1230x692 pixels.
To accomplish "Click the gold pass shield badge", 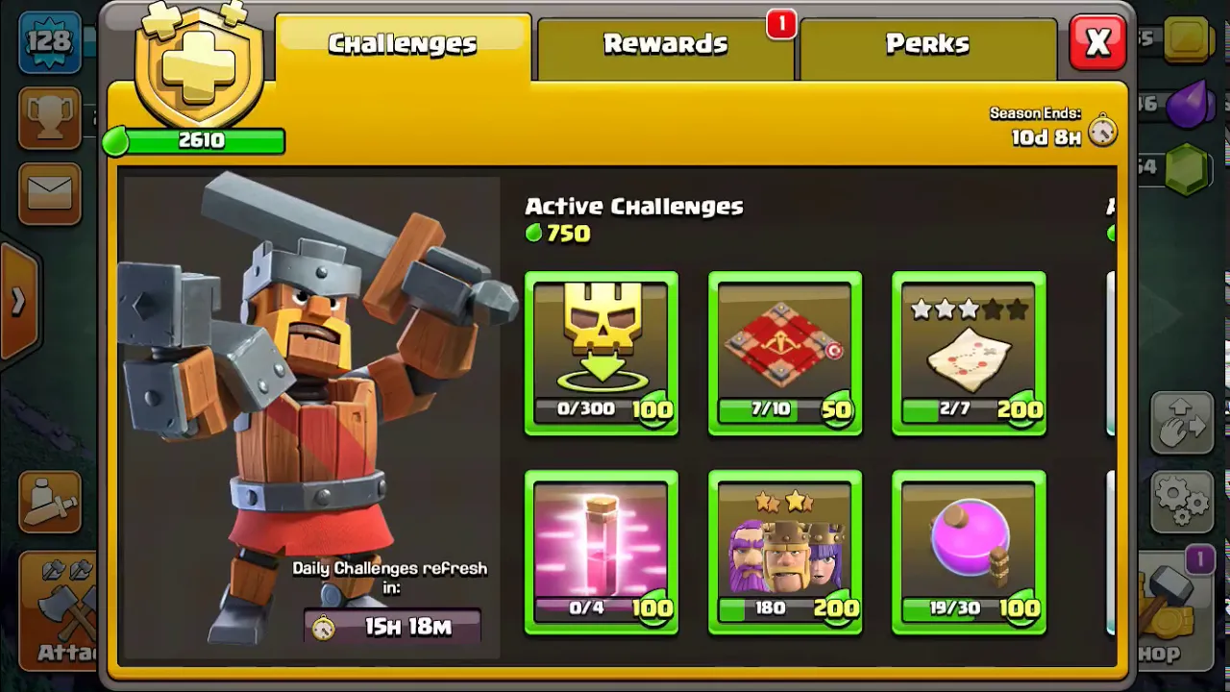I will (x=199, y=64).
